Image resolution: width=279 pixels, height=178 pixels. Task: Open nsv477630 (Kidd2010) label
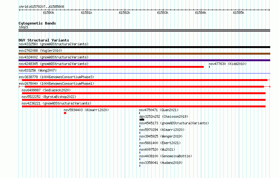(228, 64)
